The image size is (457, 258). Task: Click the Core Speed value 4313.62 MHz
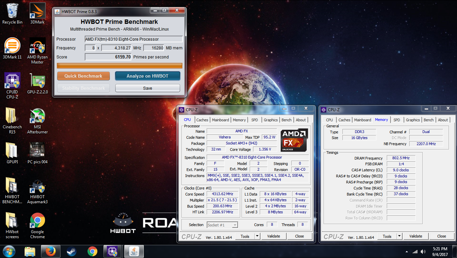(x=222, y=194)
